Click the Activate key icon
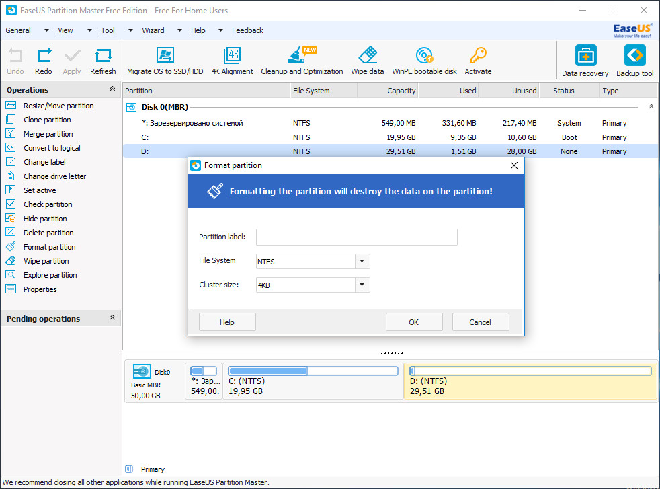The height and width of the screenshot is (489, 660). pos(478,55)
